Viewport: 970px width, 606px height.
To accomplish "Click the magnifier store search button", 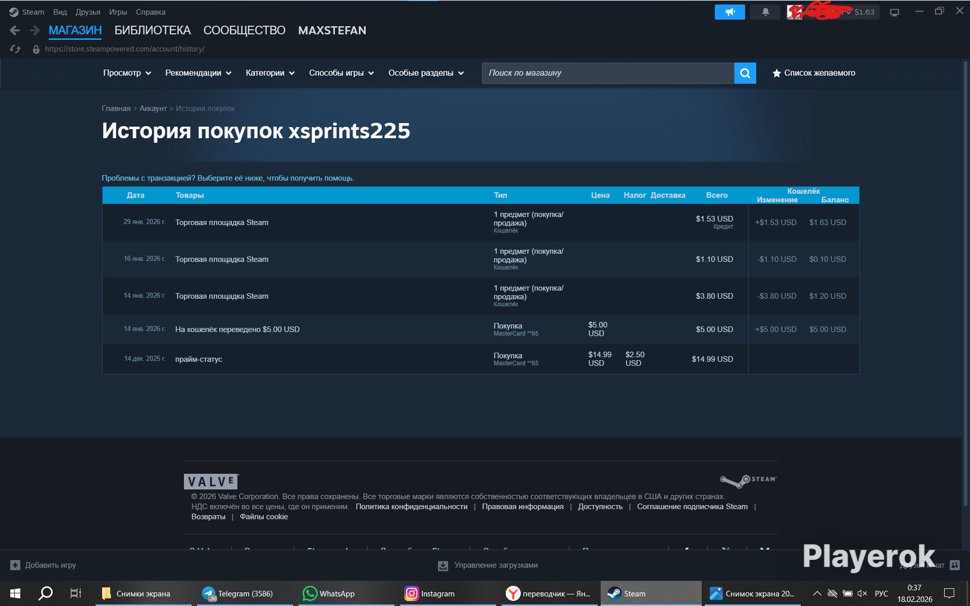I will tap(745, 73).
